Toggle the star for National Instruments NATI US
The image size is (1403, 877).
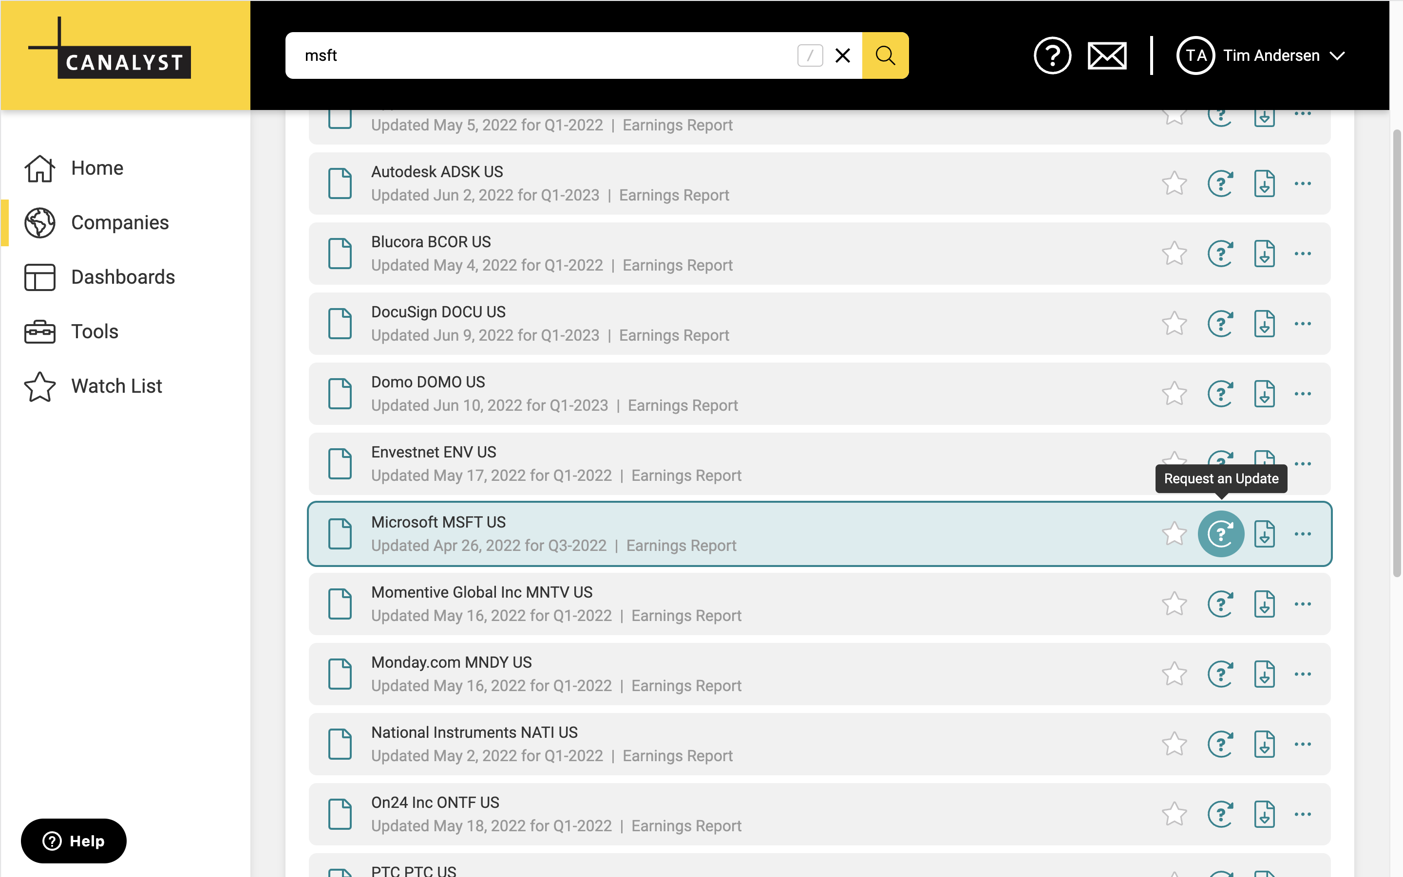point(1174,744)
